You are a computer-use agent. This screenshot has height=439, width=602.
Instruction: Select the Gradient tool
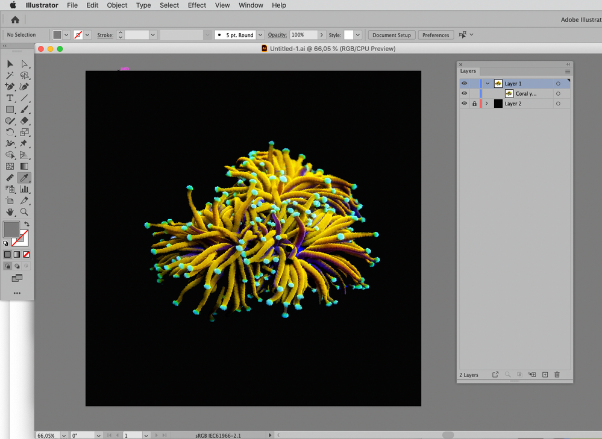tap(24, 166)
